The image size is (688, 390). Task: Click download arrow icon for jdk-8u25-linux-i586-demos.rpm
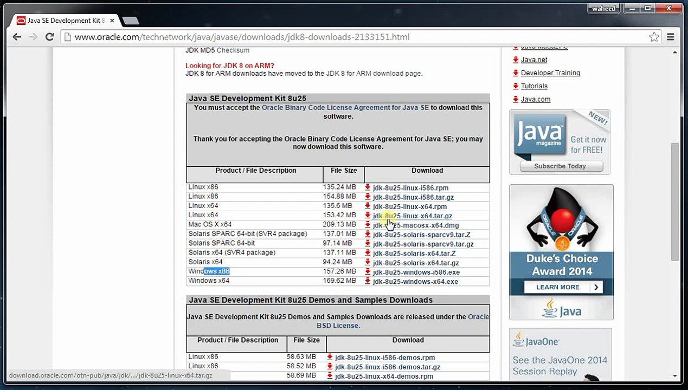[330, 357]
